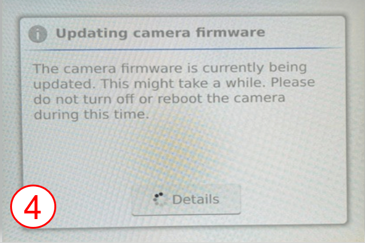Click the text "during this time."
The image size is (365, 243).
(x=91, y=115)
